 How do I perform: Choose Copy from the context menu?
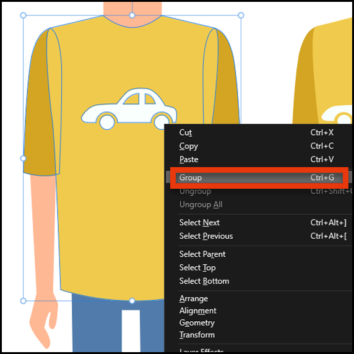pos(259,146)
